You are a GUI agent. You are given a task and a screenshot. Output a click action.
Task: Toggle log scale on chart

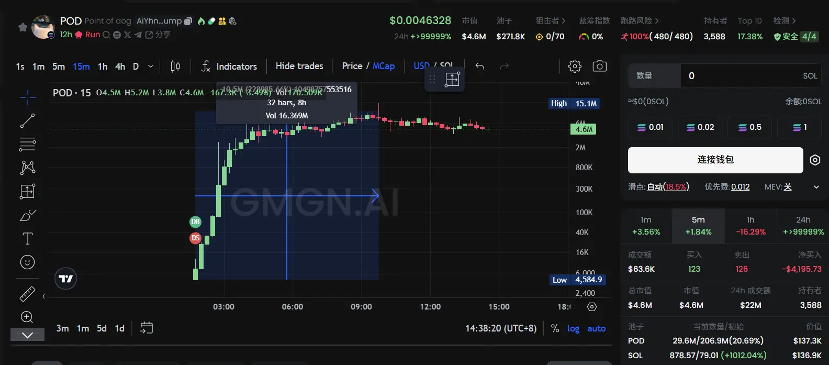(573, 328)
